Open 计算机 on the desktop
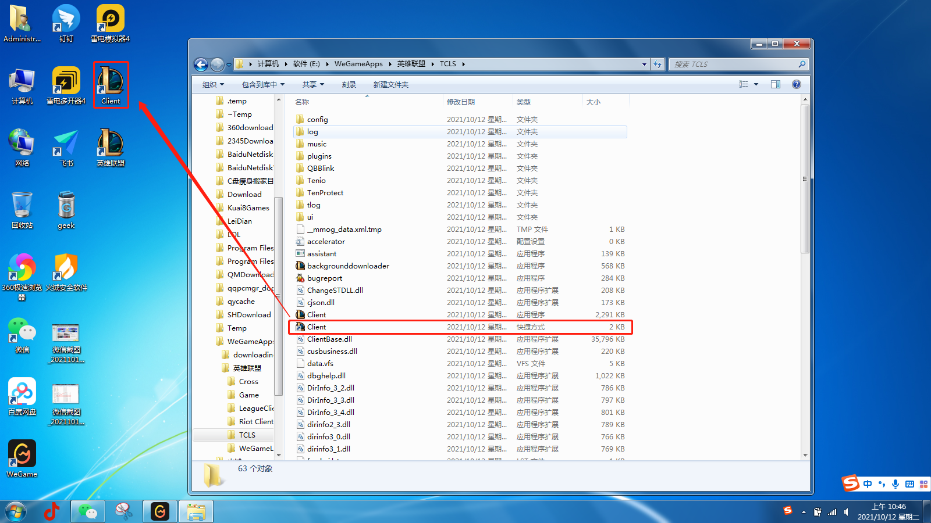 click(22, 85)
